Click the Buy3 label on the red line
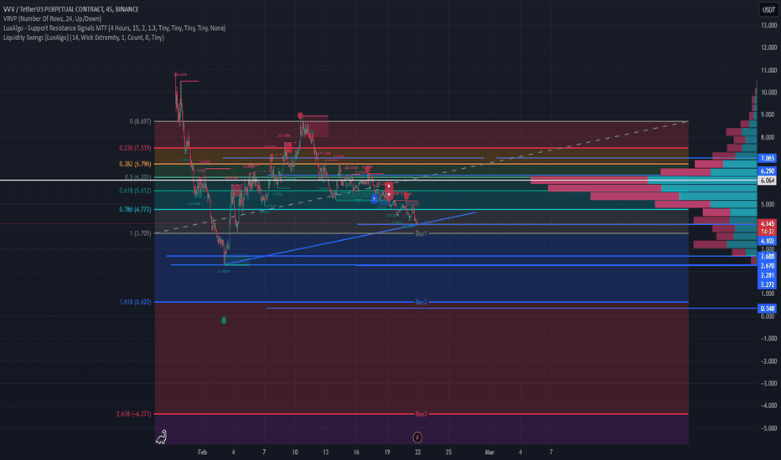Screen dimensions: 781x460 click(x=421, y=414)
